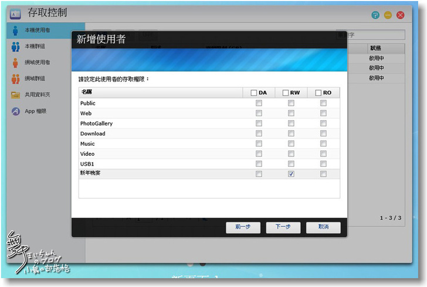Check DA for the Download folder
This screenshot has height=287, width=427.
point(259,134)
